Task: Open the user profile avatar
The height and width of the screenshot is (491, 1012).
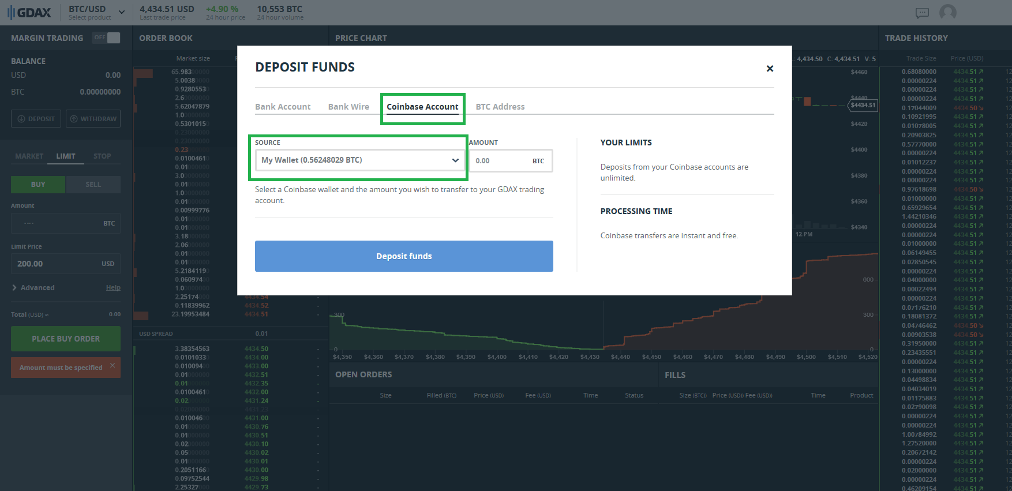Action: point(947,12)
